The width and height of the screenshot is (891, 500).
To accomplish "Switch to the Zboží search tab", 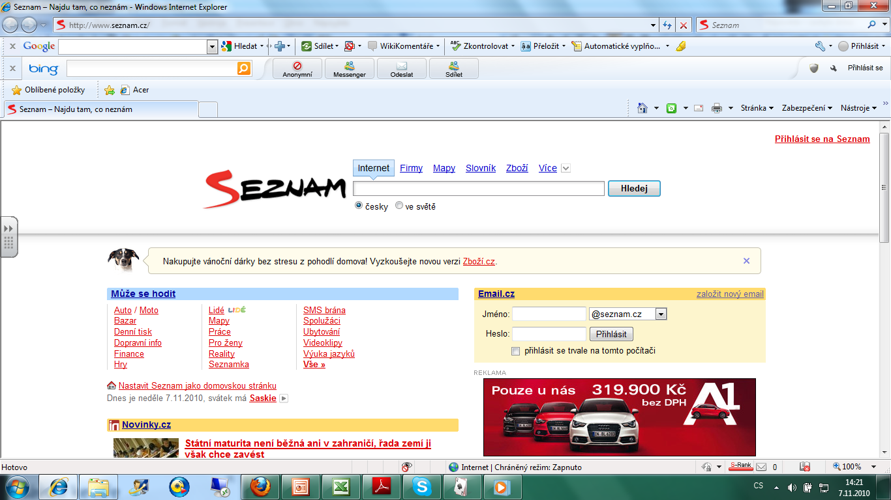I will click(x=517, y=168).
